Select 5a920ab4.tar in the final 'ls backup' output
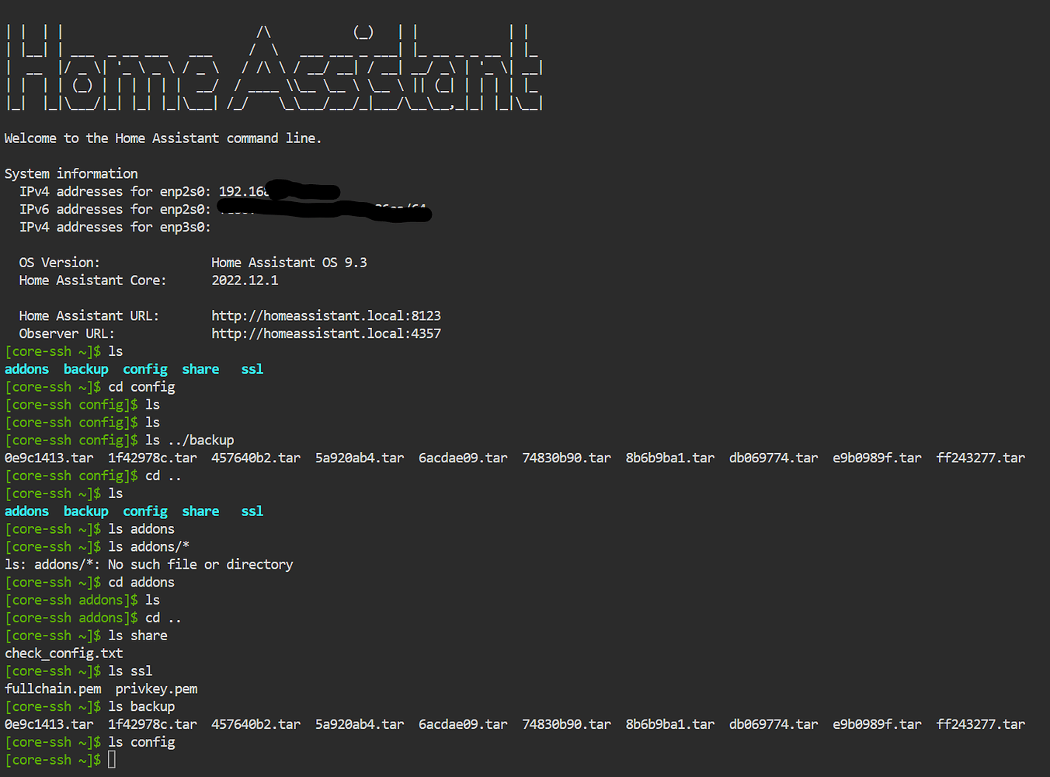This screenshot has width=1050, height=777. coord(360,725)
